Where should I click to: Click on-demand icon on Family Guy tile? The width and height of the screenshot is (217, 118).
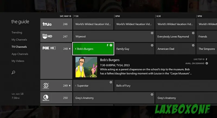(x=152, y=45)
